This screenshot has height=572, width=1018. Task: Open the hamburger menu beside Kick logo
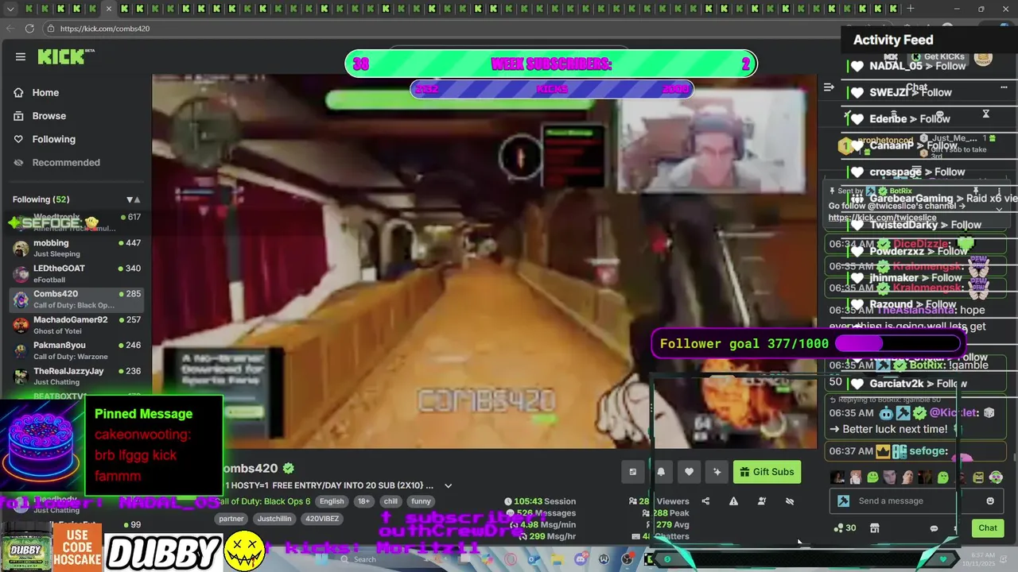21,56
